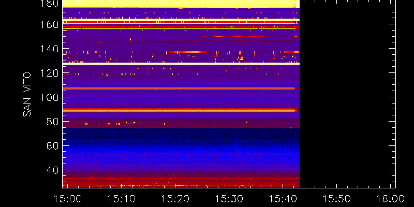Click the 80 frequency label
Screen dimensions: 414x207
[52, 122]
